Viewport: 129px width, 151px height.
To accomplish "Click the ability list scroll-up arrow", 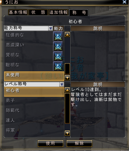I will pos(67,35).
